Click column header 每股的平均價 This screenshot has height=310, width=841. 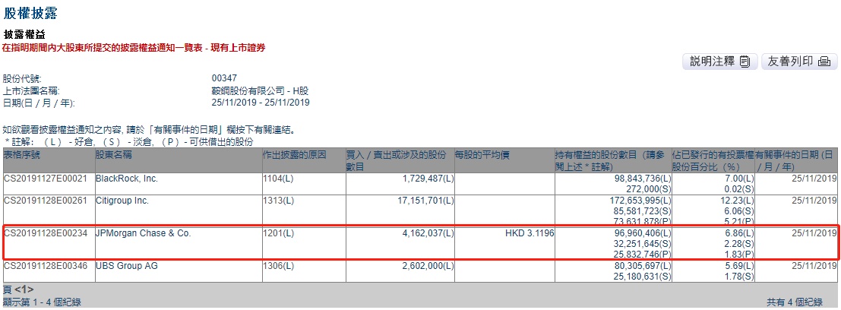pyautogui.click(x=482, y=155)
